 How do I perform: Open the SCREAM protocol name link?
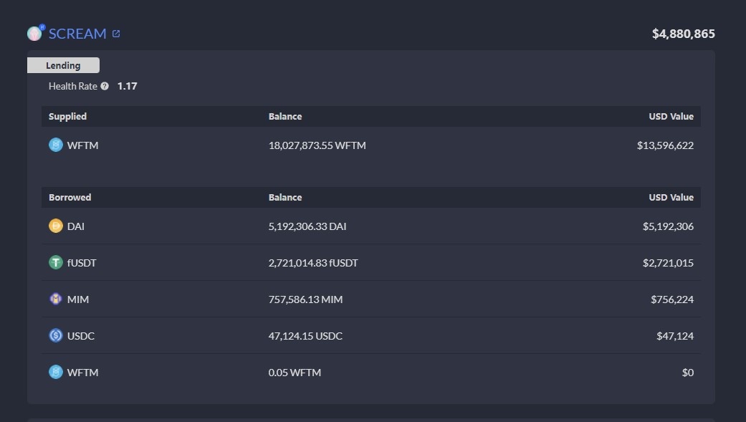[x=77, y=34]
